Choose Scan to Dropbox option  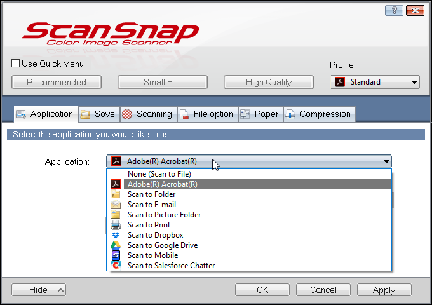click(249, 235)
